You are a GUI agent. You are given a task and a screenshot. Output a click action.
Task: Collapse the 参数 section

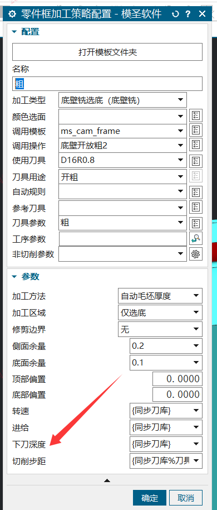[x=14, y=276]
